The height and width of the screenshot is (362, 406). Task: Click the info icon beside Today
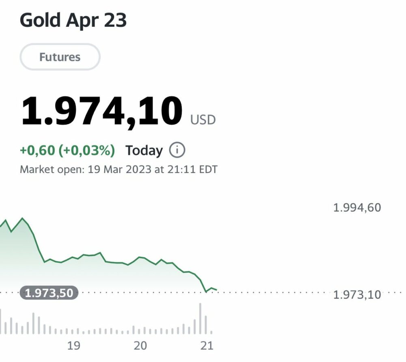pos(177,150)
